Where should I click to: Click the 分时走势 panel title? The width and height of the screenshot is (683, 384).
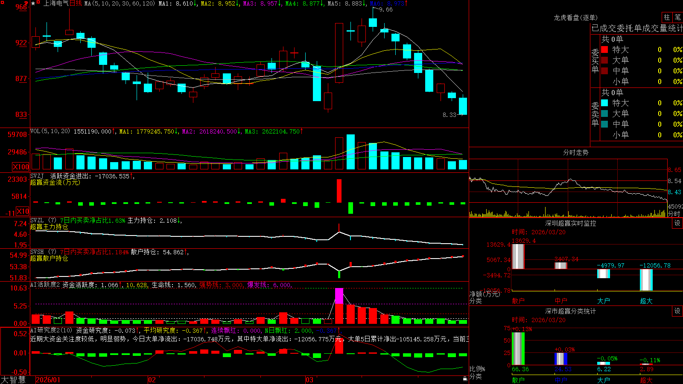(x=576, y=152)
